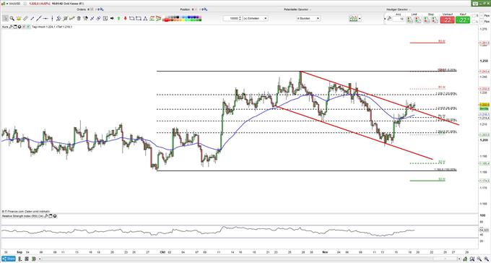Open Kurs indicator wrench settings

point(10,27)
